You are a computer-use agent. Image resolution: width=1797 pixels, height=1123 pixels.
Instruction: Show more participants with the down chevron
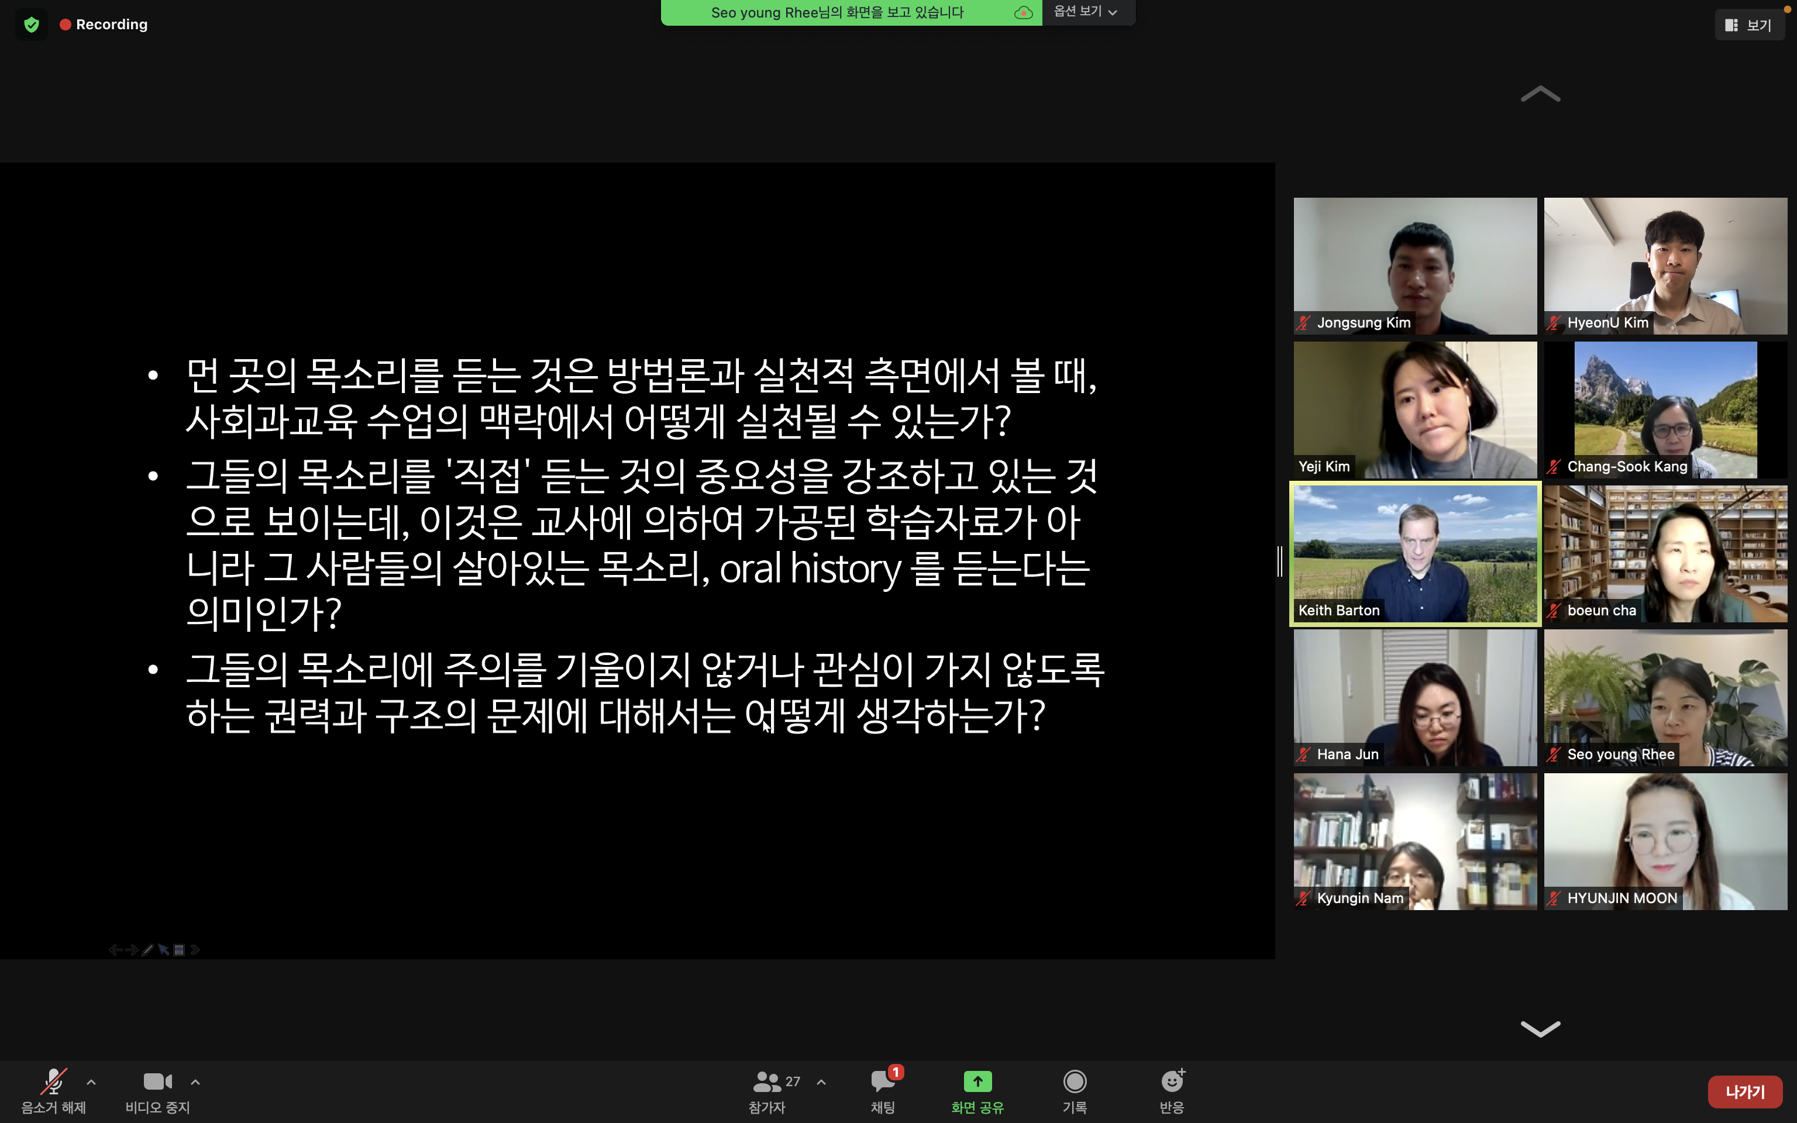click(1540, 1029)
